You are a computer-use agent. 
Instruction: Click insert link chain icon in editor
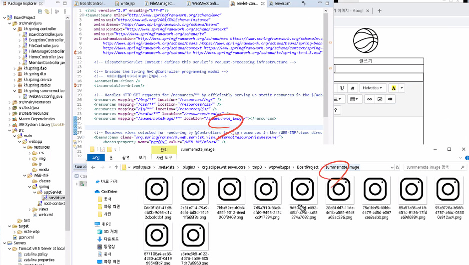coord(370,99)
